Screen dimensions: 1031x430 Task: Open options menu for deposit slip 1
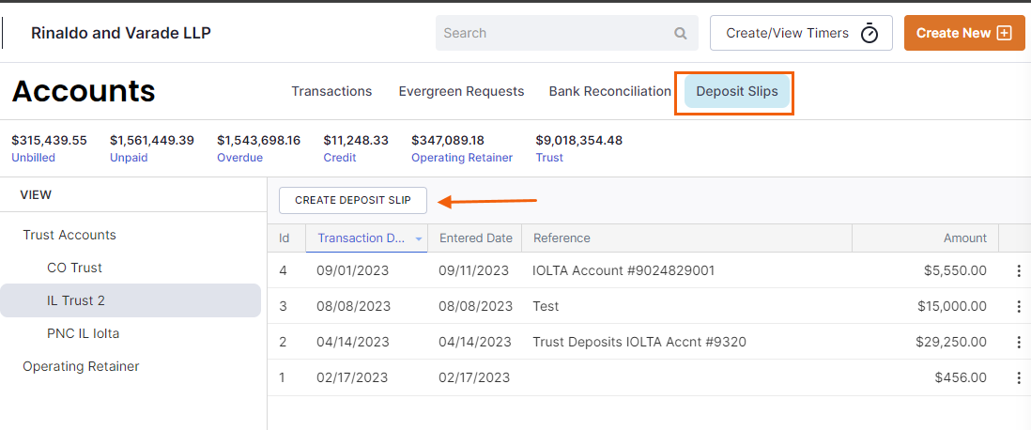pyautogui.click(x=1019, y=377)
